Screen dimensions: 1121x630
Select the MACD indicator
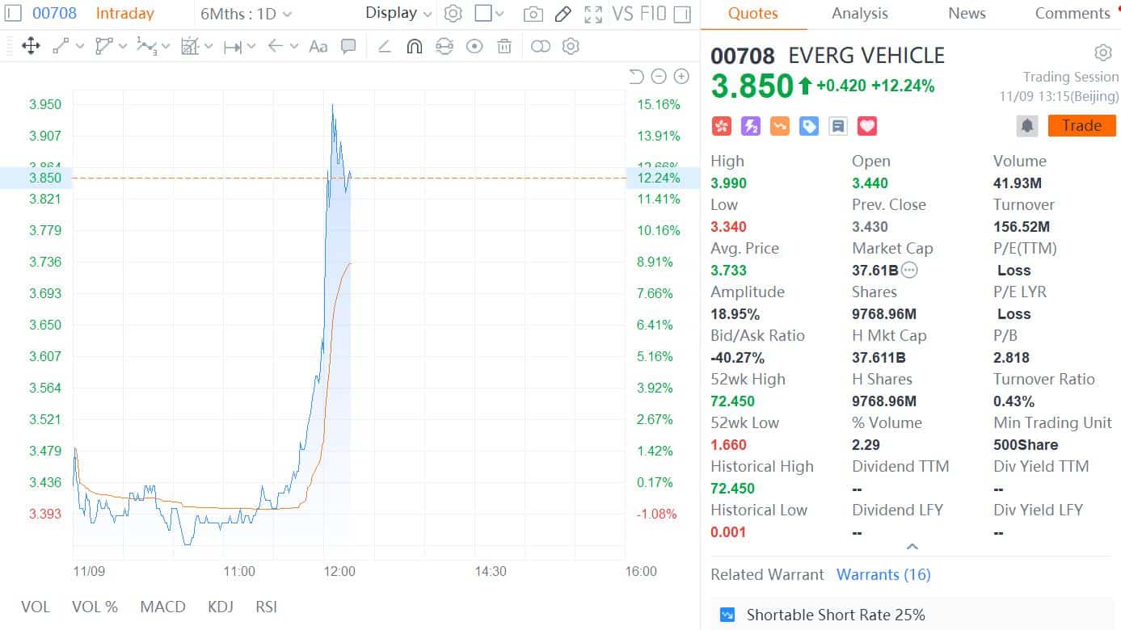(x=162, y=607)
